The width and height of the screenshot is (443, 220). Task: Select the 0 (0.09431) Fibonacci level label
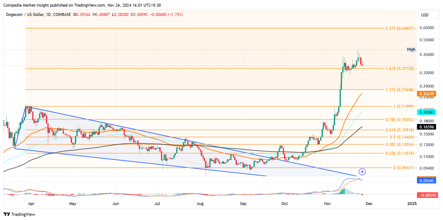(x=404, y=168)
